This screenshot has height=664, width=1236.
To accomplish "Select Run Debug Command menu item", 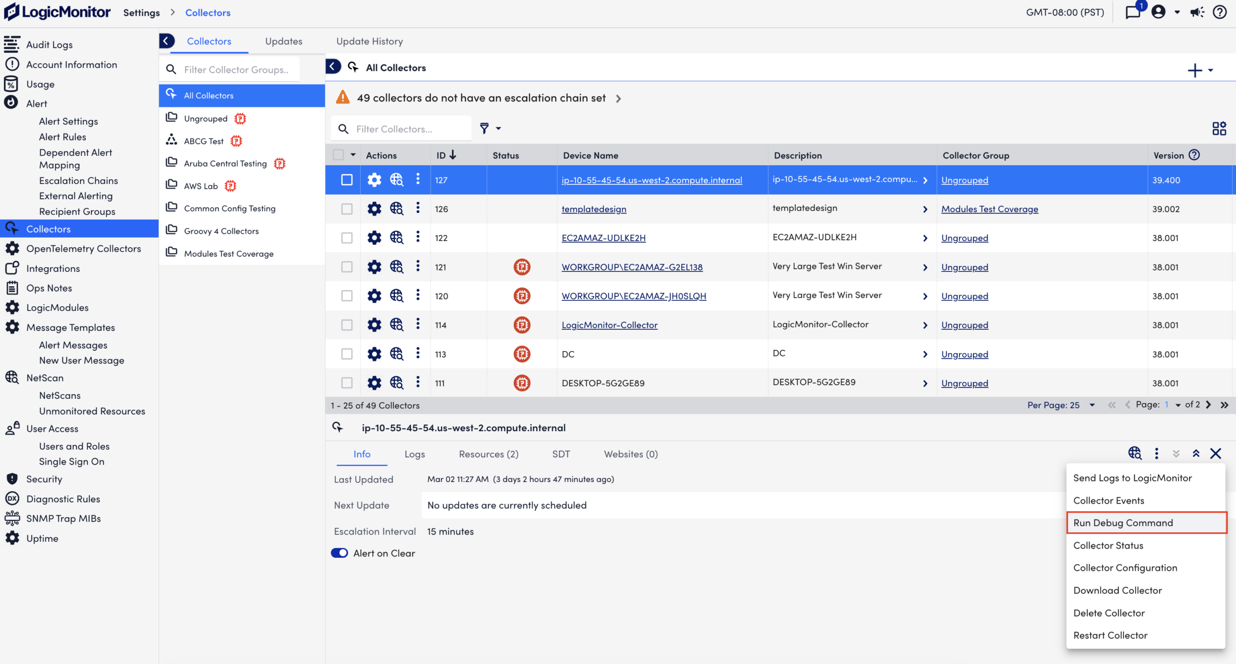I will 1123,523.
